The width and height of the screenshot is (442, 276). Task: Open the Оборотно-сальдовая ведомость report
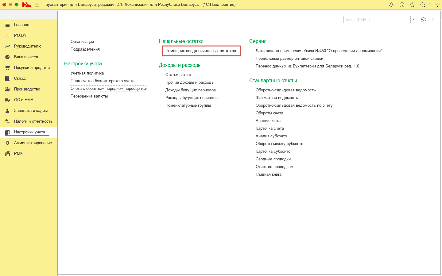point(285,90)
